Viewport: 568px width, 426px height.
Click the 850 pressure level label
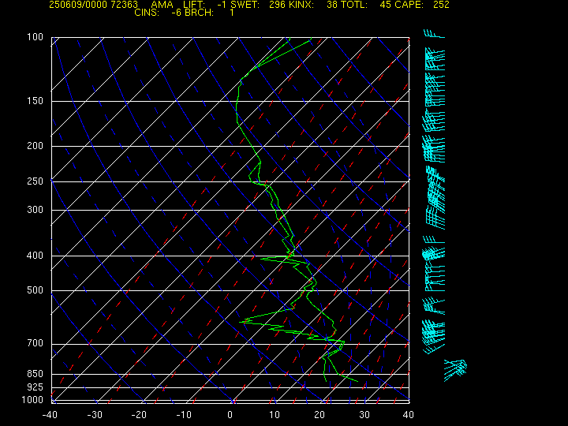[x=35, y=373]
